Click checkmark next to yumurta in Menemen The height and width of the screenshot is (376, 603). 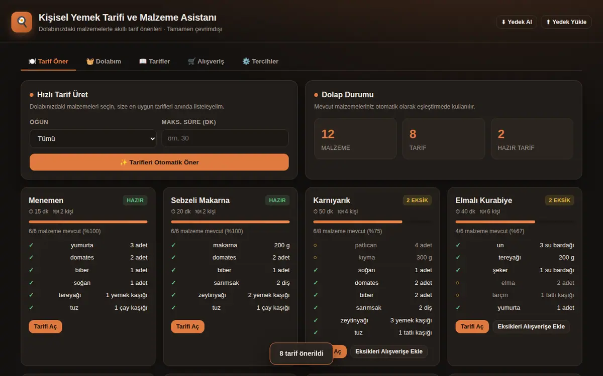click(31, 245)
